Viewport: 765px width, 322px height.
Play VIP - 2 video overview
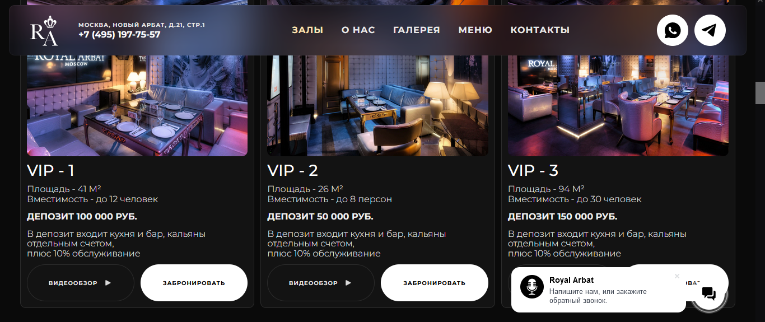pos(321,283)
